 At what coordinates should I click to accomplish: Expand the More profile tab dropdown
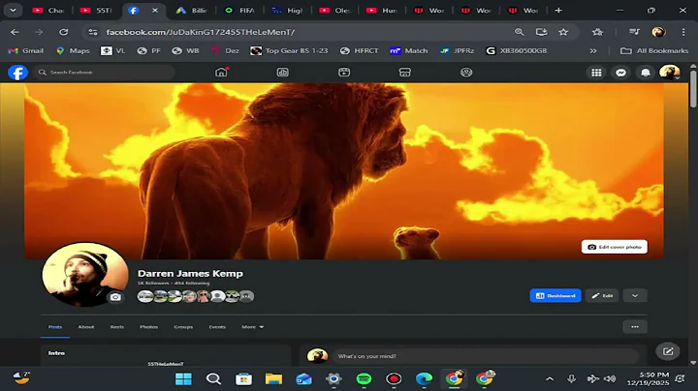(252, 326)
